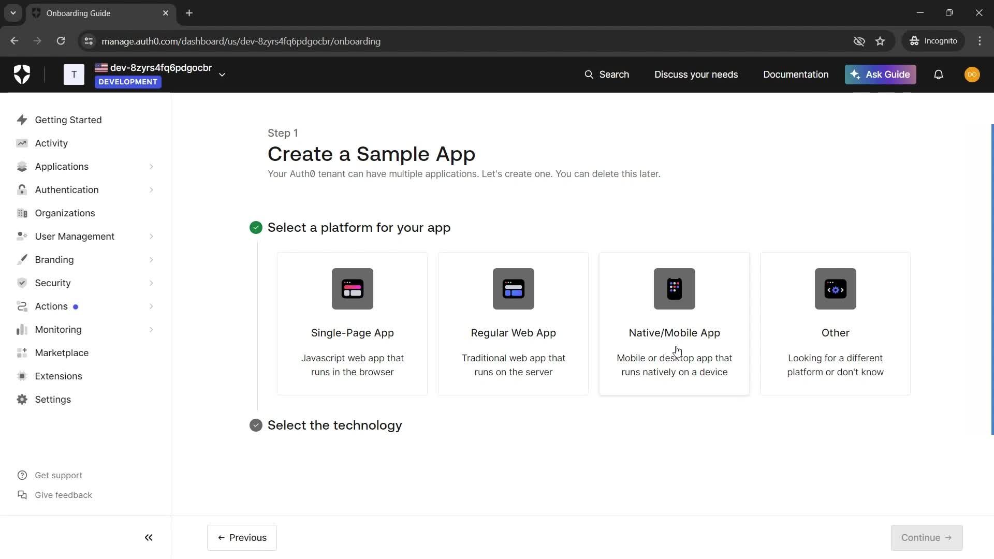Reload the browser page
994x559 pixels.
pos(61,41)
